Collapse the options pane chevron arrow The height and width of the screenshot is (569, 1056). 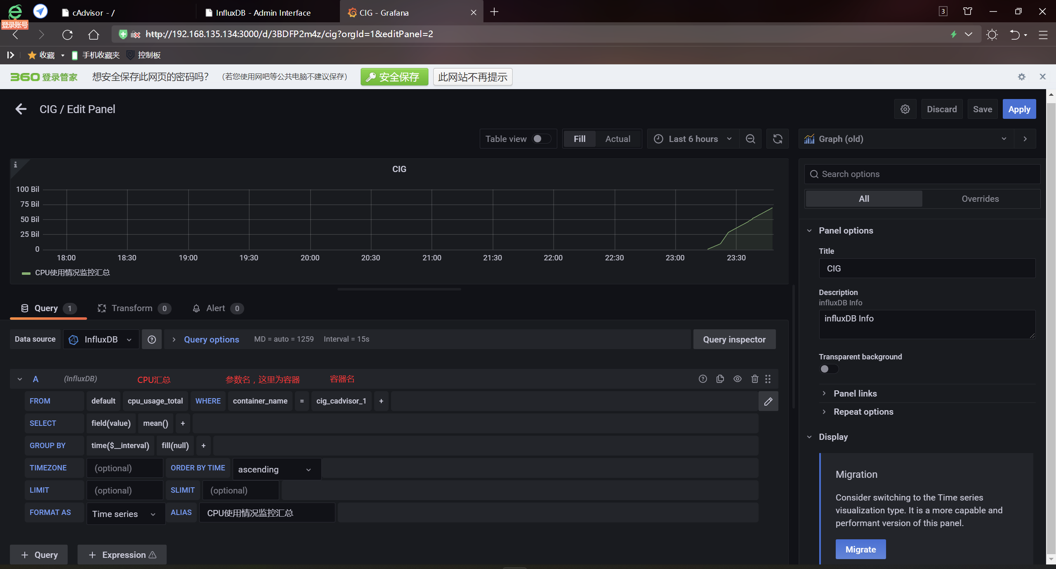tap(1025, 139)
